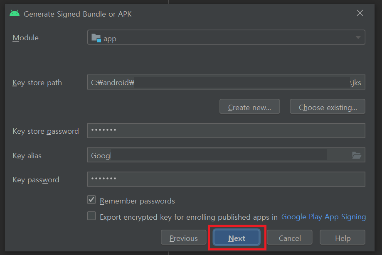
Task: Open the key alias browse folder icon
Action: click(x=356, y=155)
